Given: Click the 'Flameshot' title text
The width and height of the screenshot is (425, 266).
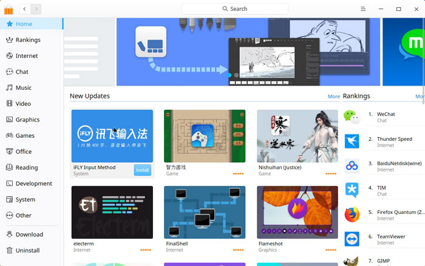Looking at the screenshot, I should coord(271,244).
